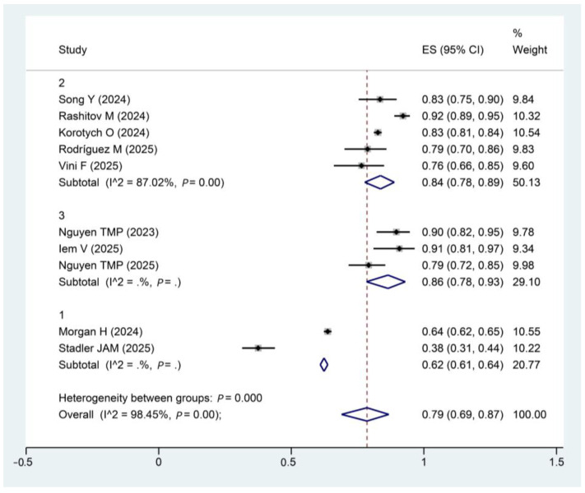This screenshot has height=493, width=585.
Task: Click the 0.5 tick label on axis
Action: 288,463
